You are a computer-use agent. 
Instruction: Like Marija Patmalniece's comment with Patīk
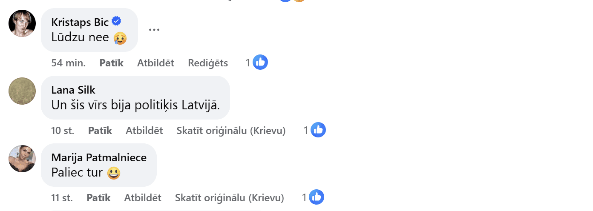pos(98,198)
